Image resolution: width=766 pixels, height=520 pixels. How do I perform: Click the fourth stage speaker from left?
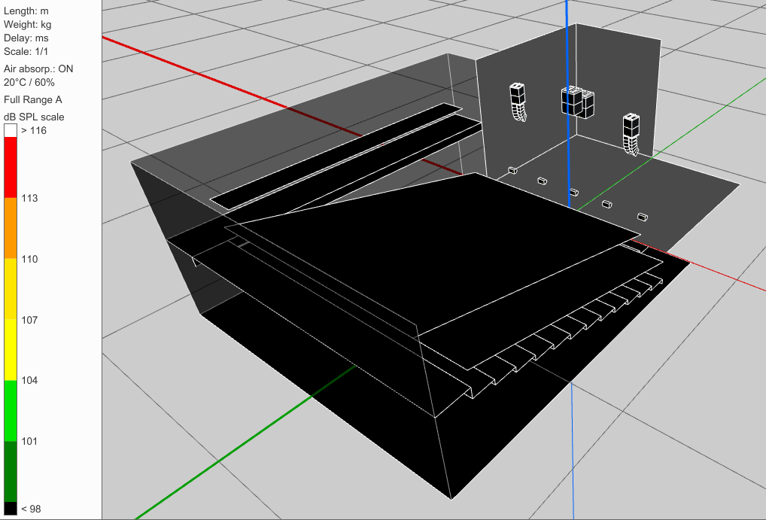(x=607, y=203)
